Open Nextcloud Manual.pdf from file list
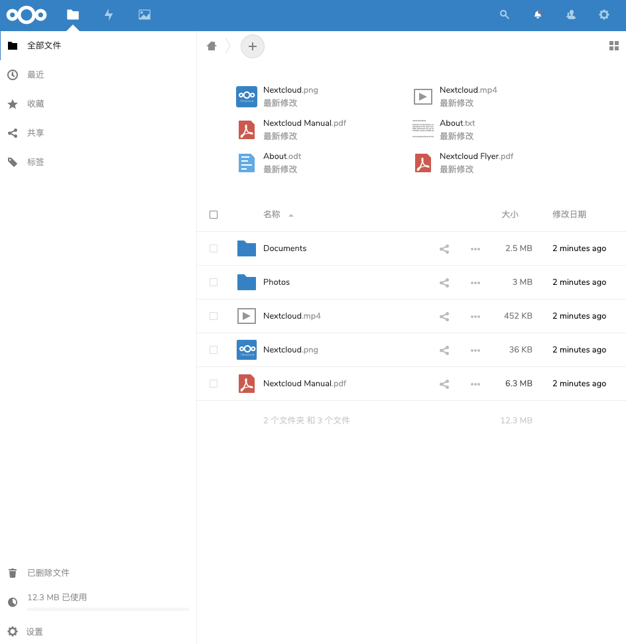 [304, 384]
